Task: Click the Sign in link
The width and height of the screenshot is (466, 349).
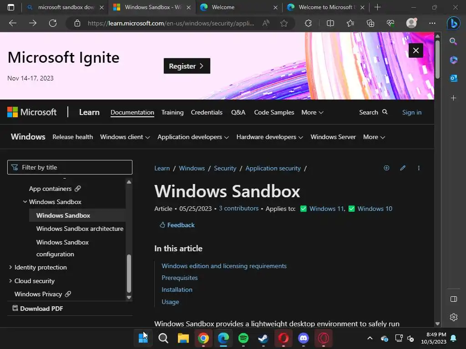Action: click(x=411, y=113)
